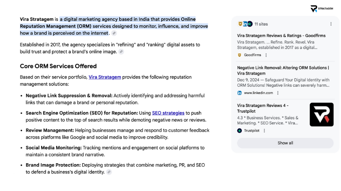The width and height of the screenshot is (341, 191).
Task: Click the stacked site icons beside '11 sites'
Action: (245, 24)
